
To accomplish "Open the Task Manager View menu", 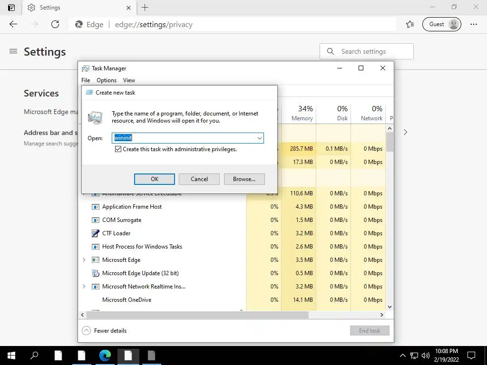I will 129,80.
